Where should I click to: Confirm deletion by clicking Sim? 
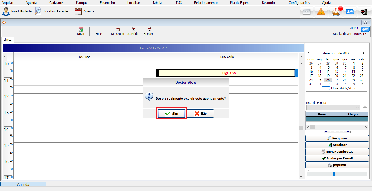(172, 114)
